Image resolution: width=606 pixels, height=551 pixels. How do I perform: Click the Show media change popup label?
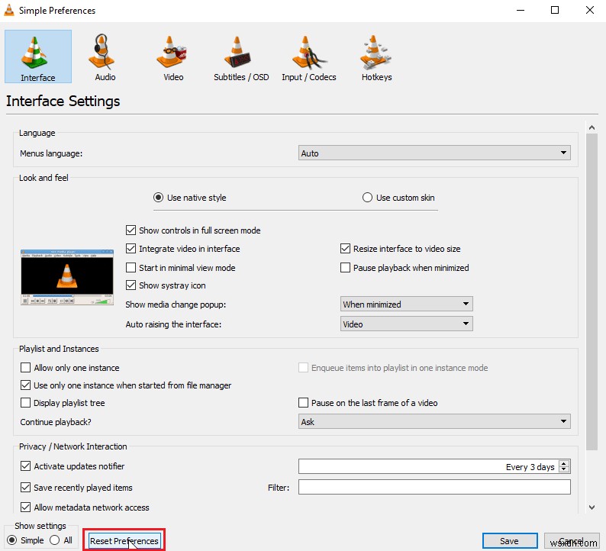pos(176,304)
